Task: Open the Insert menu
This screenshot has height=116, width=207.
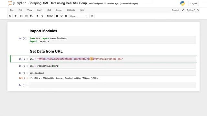Action: click(x=39, y=10)
